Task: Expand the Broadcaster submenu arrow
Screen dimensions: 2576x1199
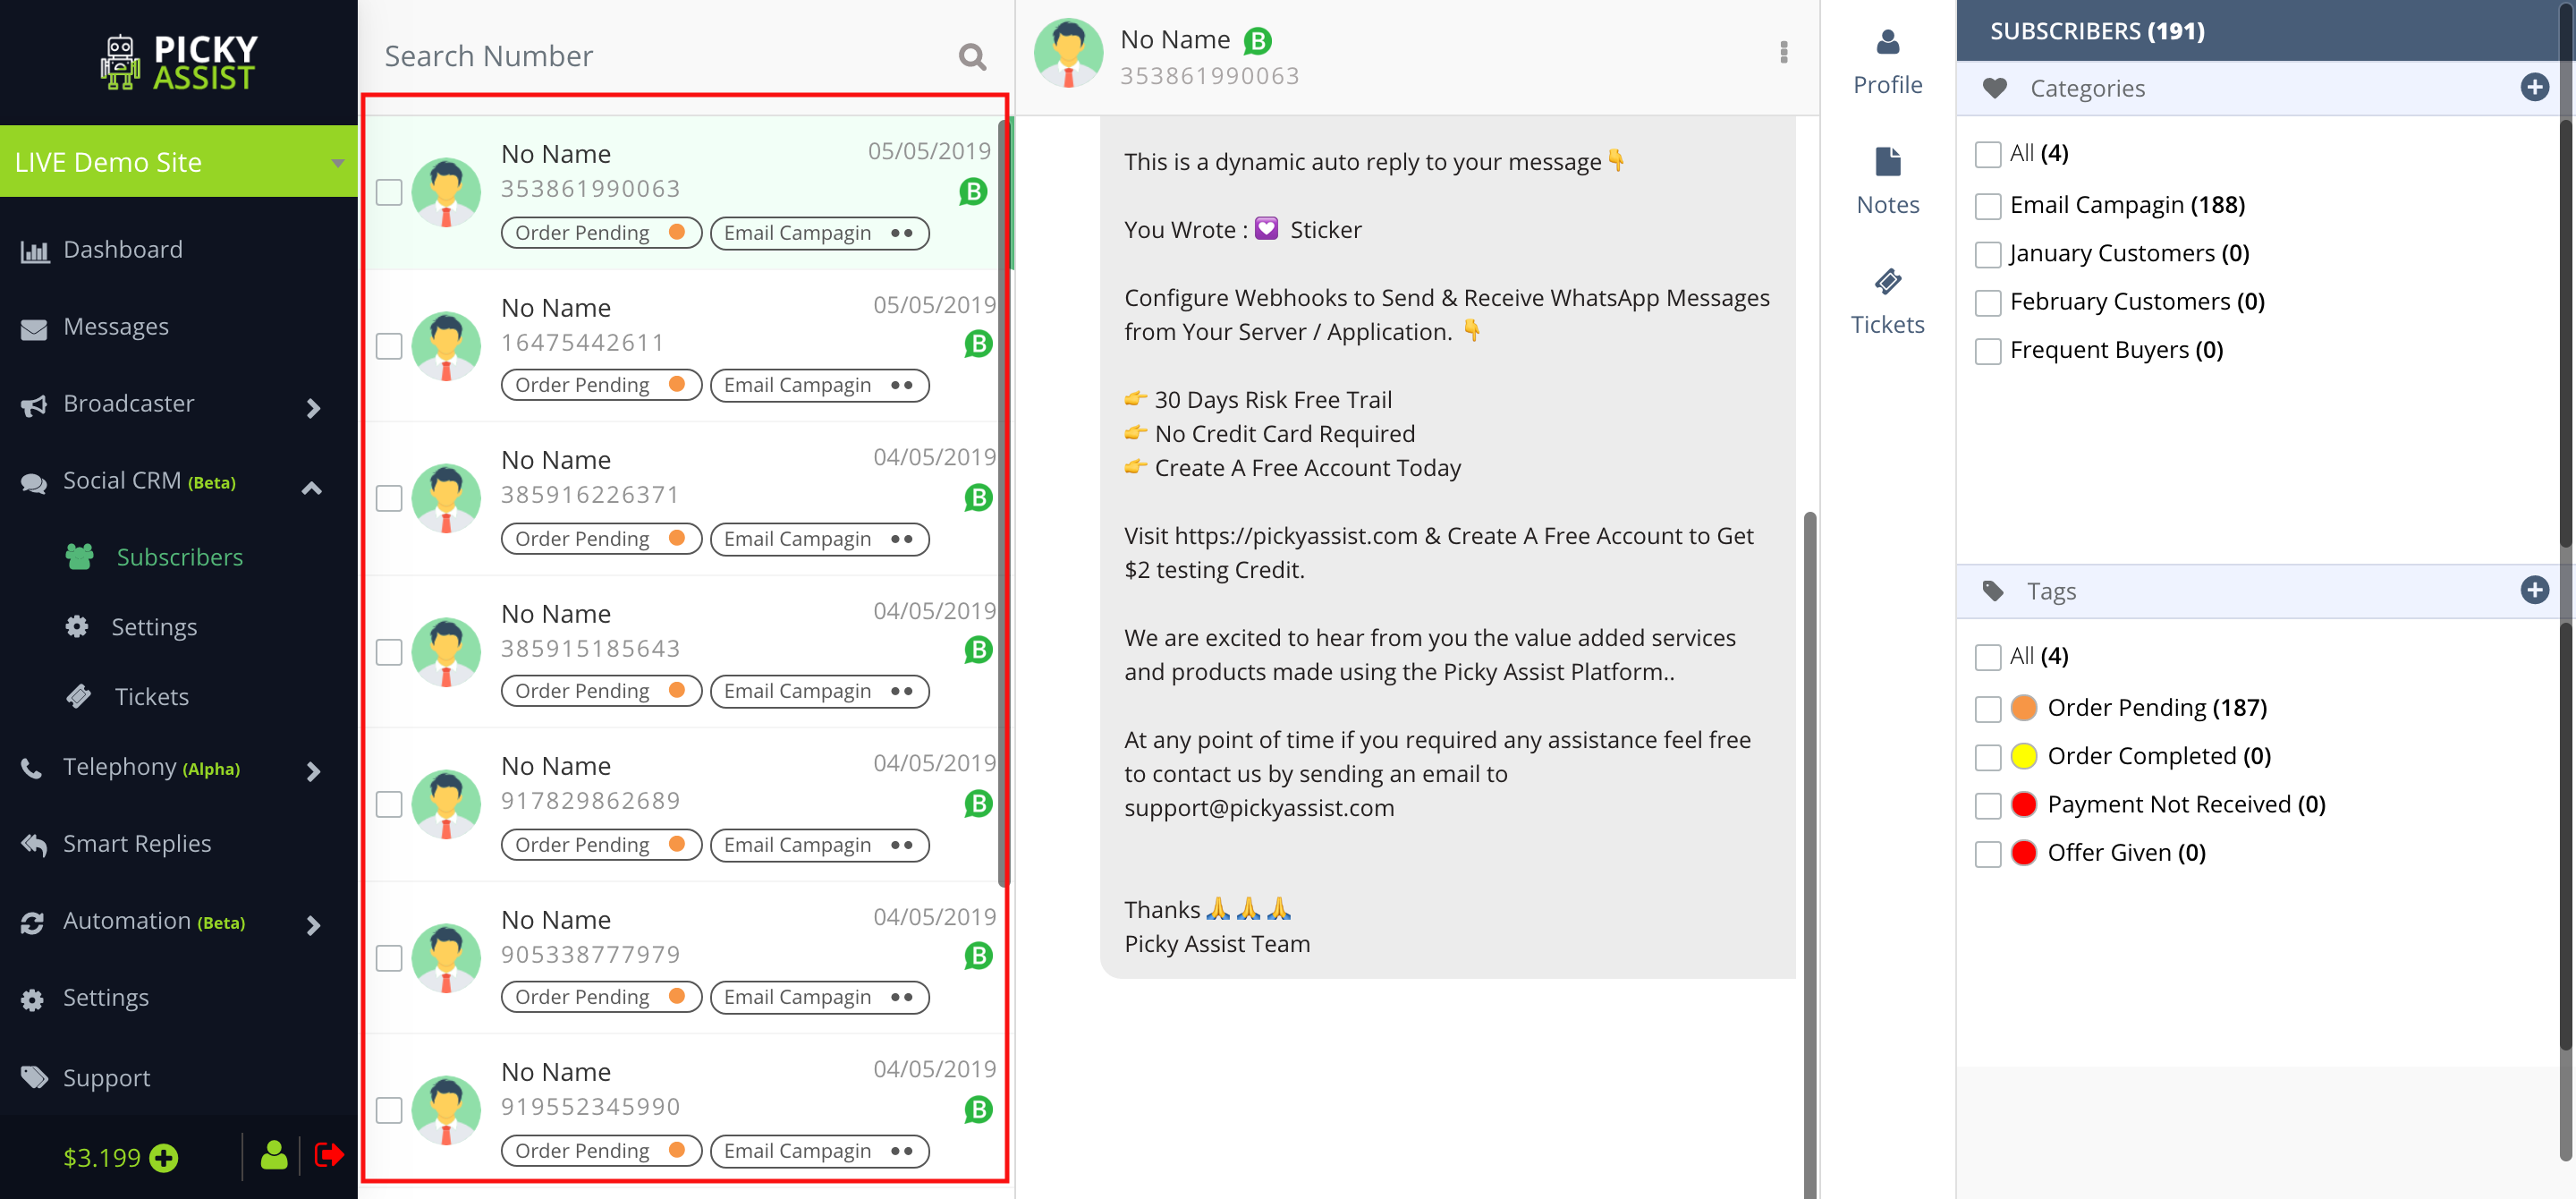Action: tap(313, 407)
